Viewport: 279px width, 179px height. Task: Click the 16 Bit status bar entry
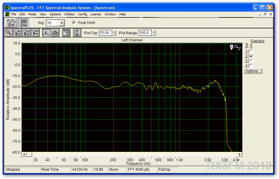(x=100, y=170)
